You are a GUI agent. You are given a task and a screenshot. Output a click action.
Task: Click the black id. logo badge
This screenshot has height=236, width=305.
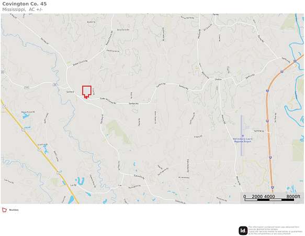243,231
